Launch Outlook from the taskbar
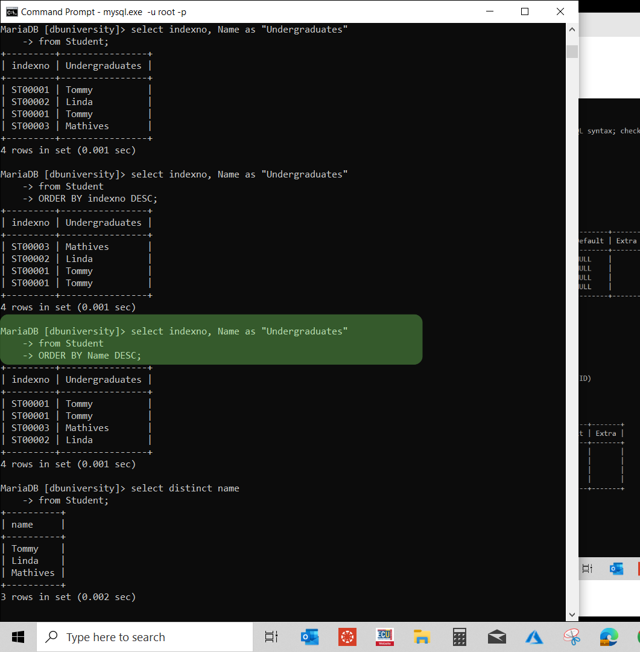Image resolution: width=640 pixels, height=652 pixels. click(309, 636)
